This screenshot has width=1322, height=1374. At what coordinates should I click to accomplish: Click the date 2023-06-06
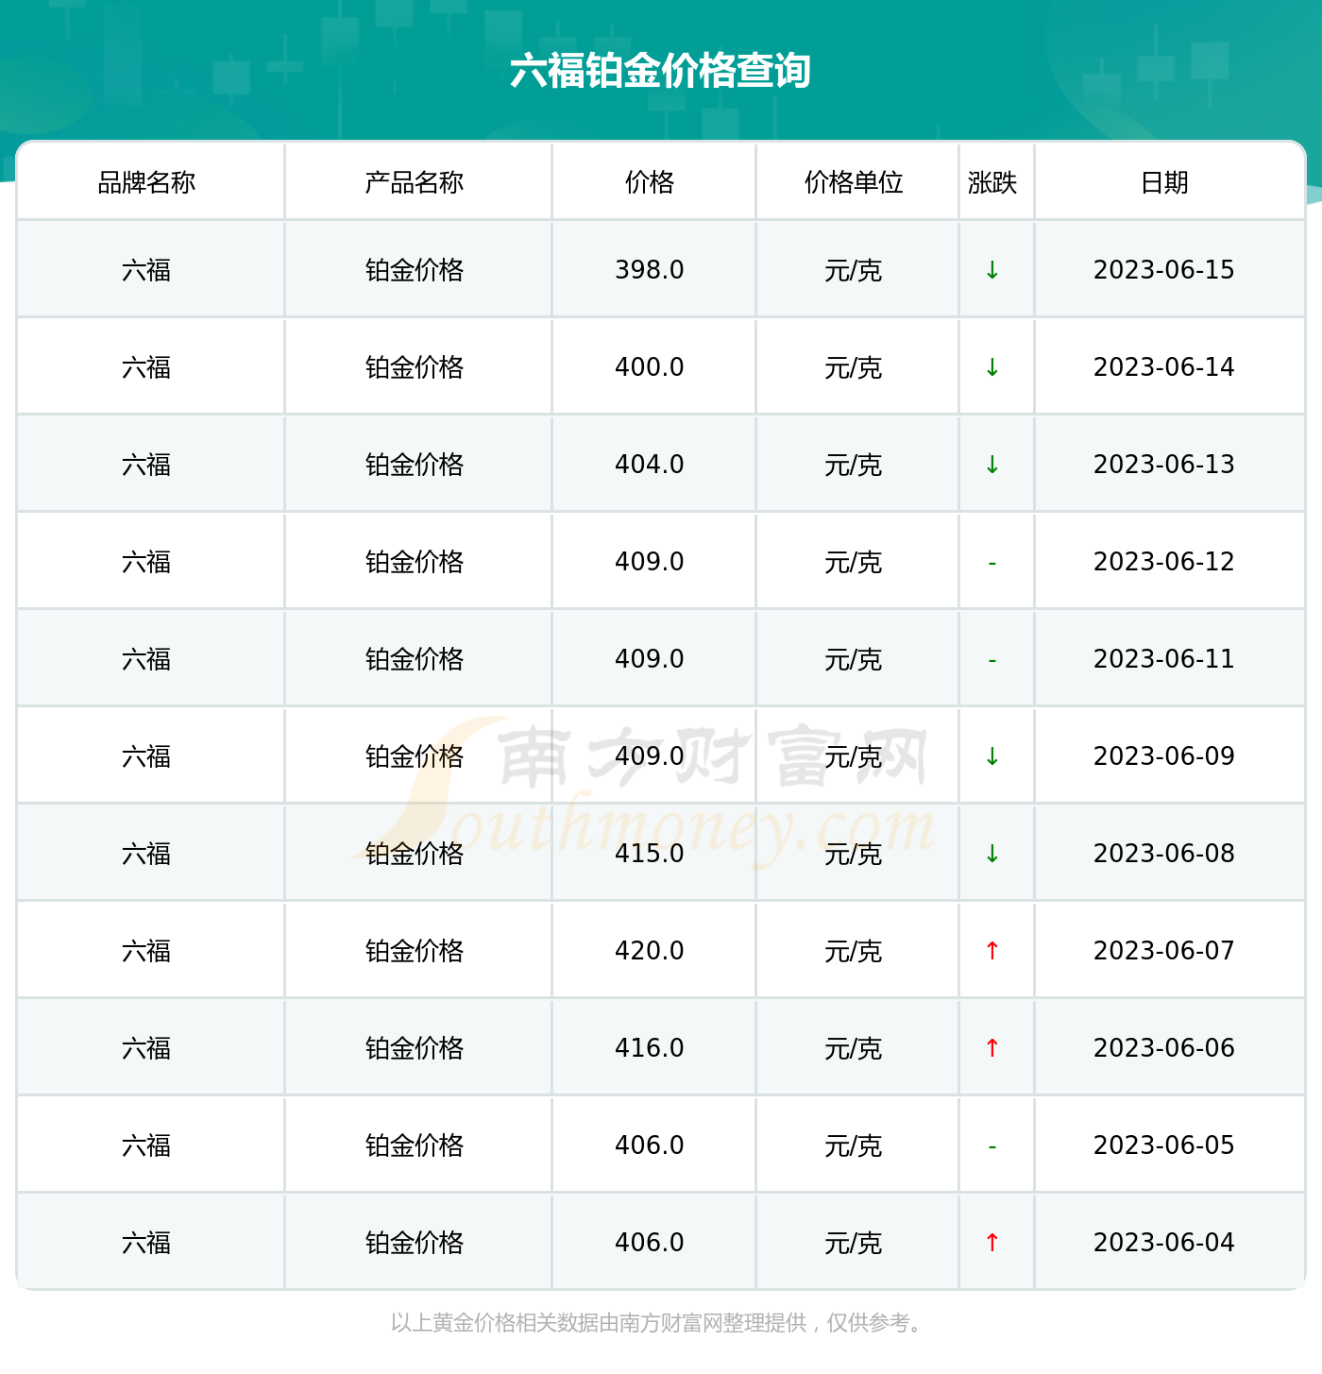pos(1164,1048)
